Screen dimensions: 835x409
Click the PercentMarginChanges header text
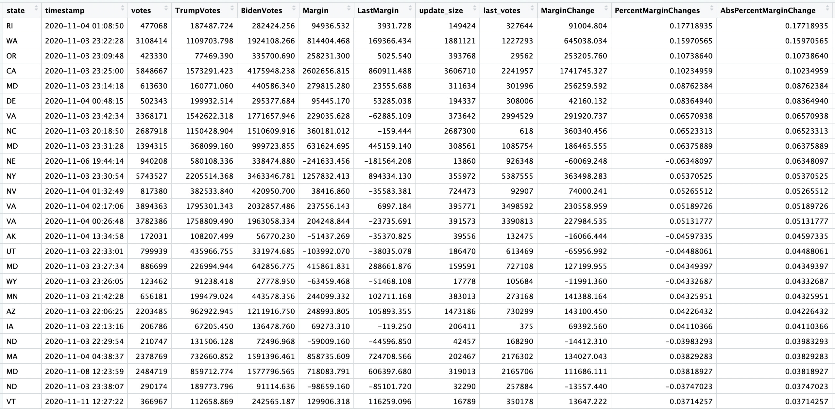click(x=657, y=10)
